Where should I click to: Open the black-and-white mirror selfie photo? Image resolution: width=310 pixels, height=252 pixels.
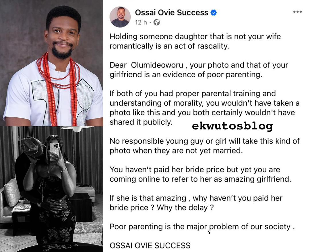51,189
